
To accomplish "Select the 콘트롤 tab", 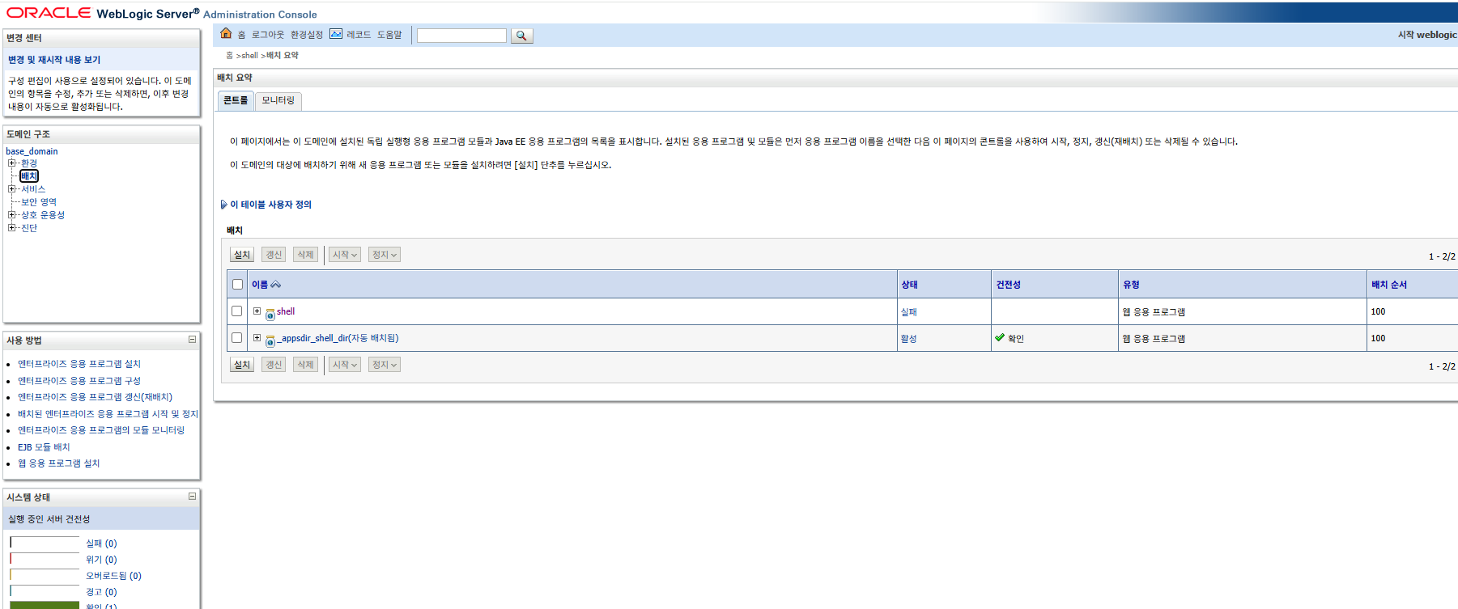I will [x=236, y=100].
